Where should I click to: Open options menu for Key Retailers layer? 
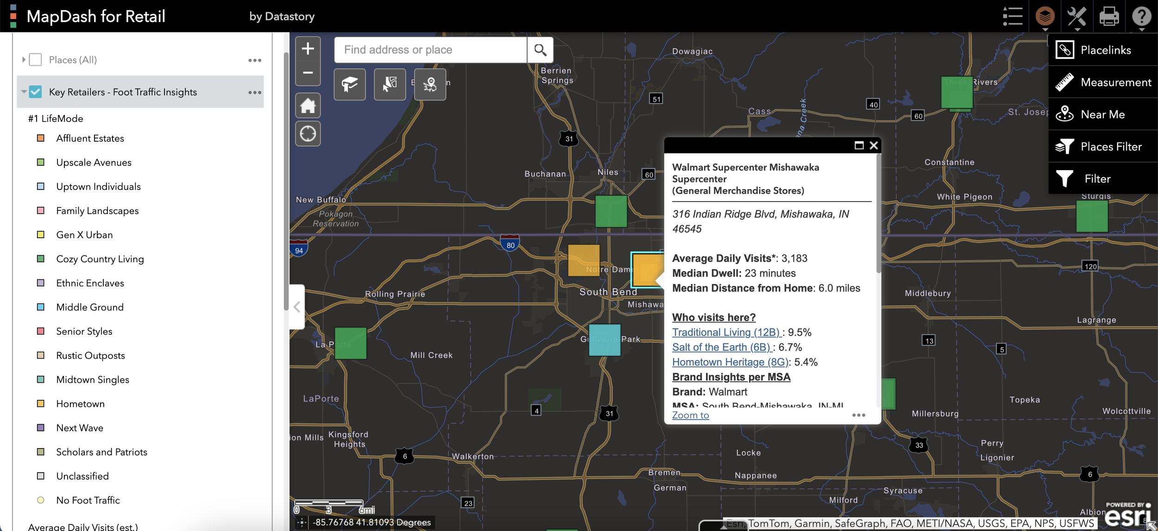pos(255,92)
